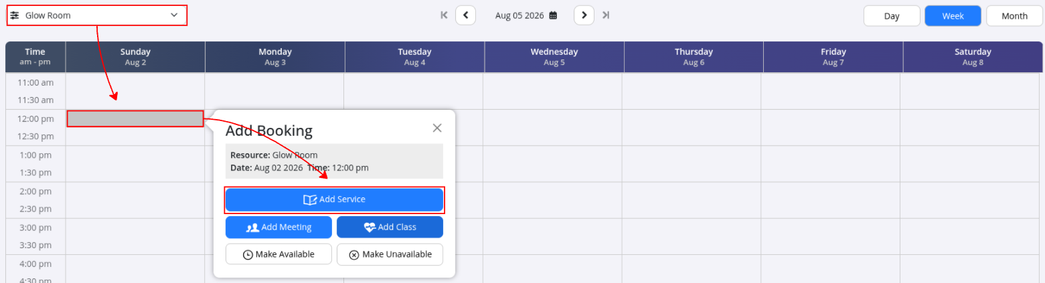The height and width of the screenshot is (283, 1045).
Task: Jump to first date with skip-back icon
Action: pyautogui.click(x=444, y=15)
